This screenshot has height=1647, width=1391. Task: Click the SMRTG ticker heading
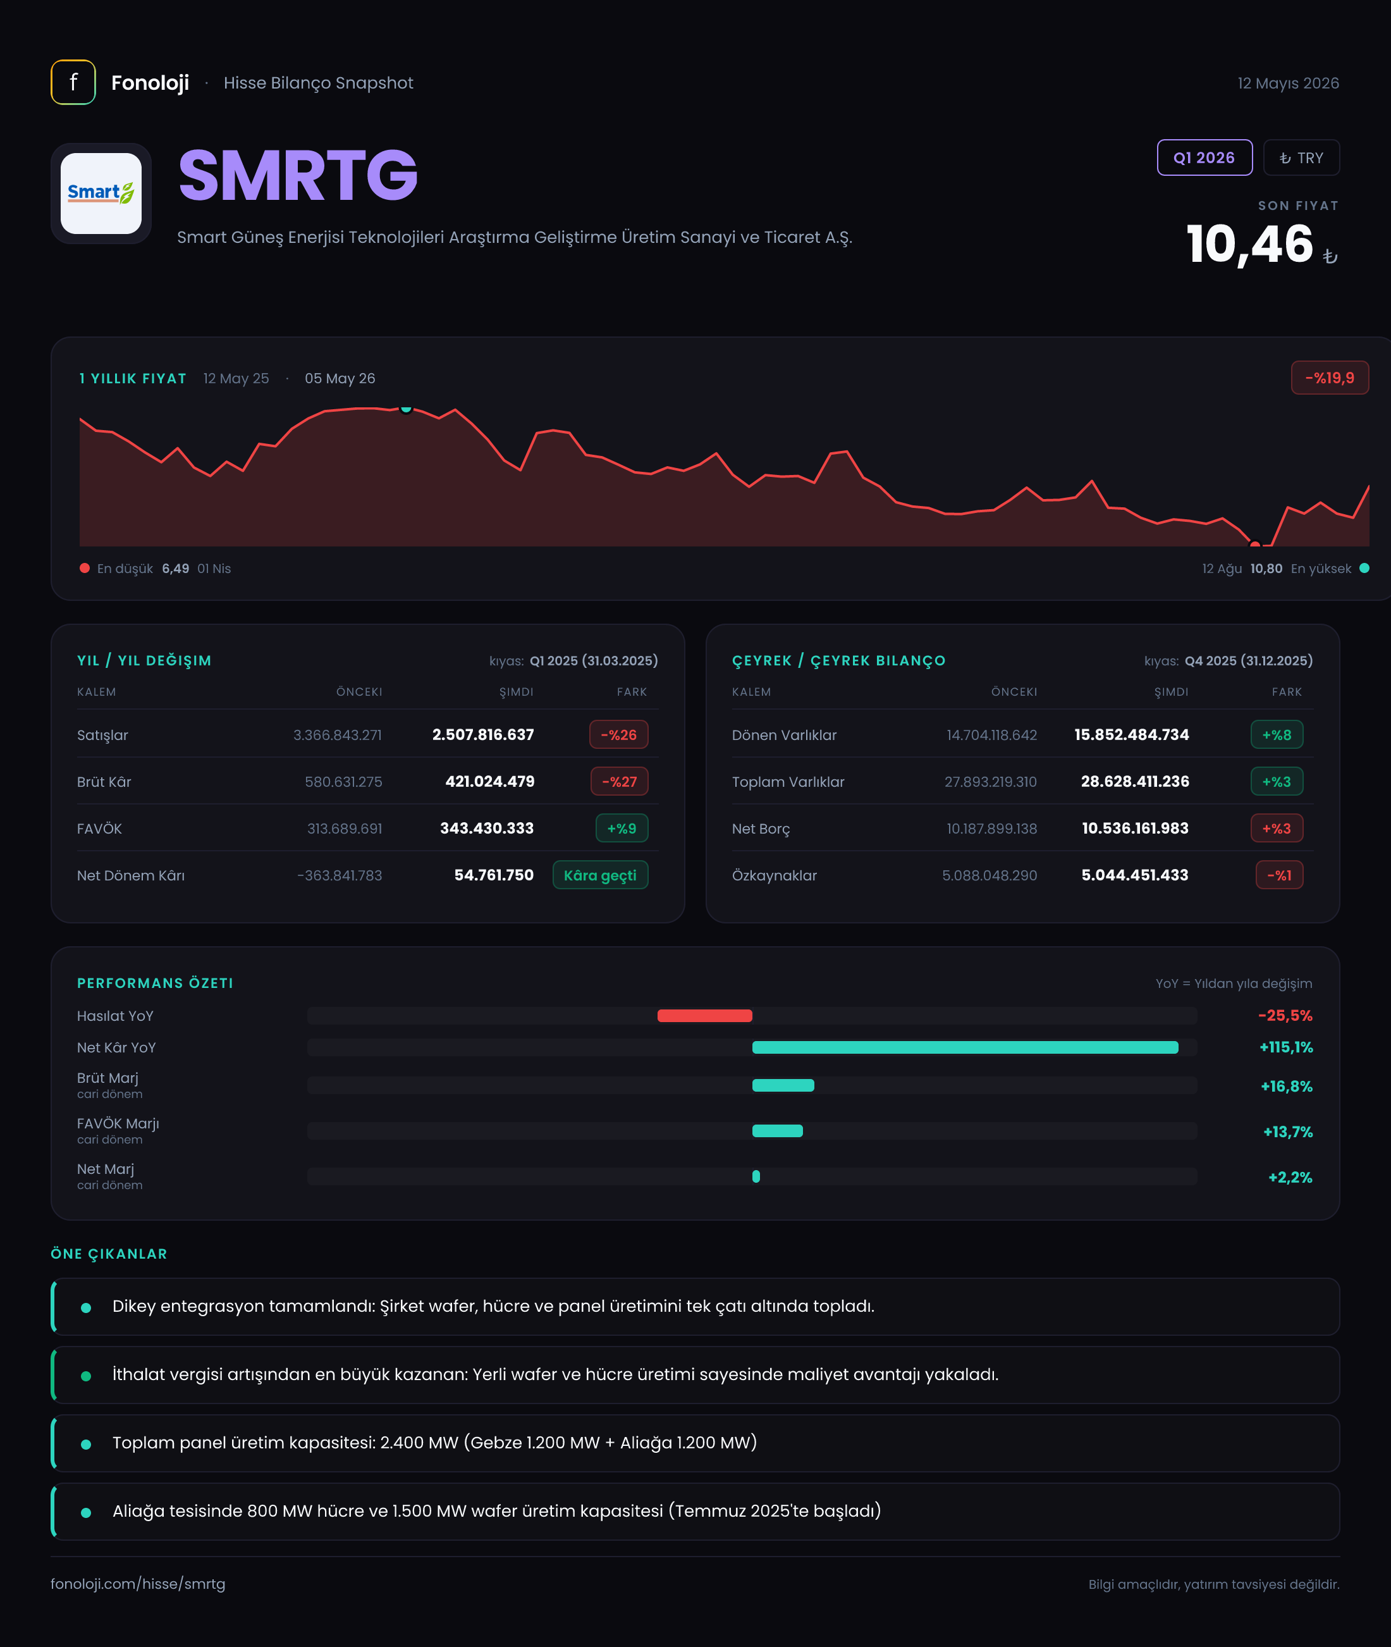coord(298,175)
